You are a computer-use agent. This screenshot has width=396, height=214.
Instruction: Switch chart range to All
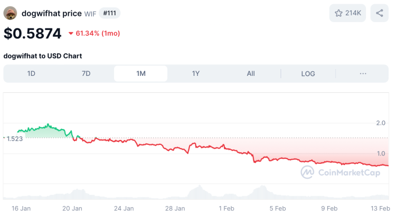251,74
